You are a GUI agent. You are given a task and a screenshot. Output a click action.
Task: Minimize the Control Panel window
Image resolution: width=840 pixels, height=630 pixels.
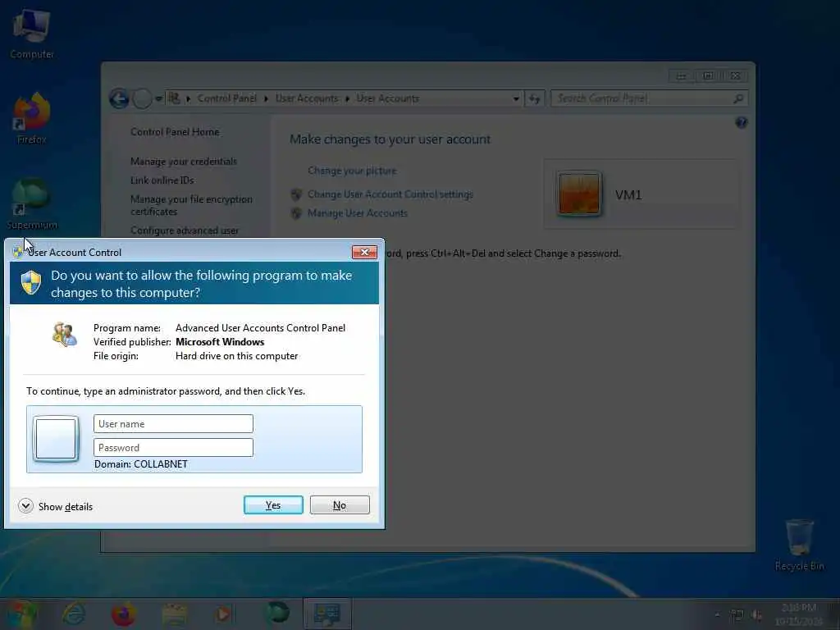(x=682, y=76)
